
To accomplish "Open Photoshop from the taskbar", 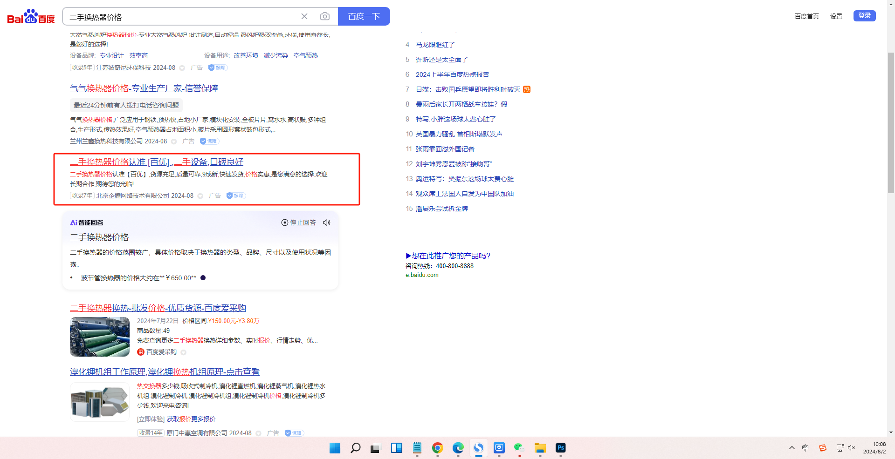I will [560, 448].
